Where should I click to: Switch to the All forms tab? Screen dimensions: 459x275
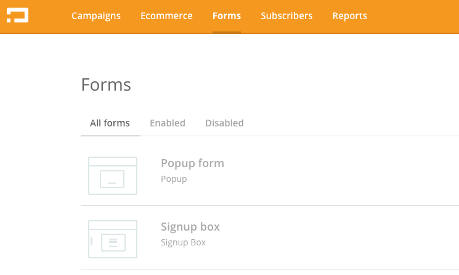(110, 123)
